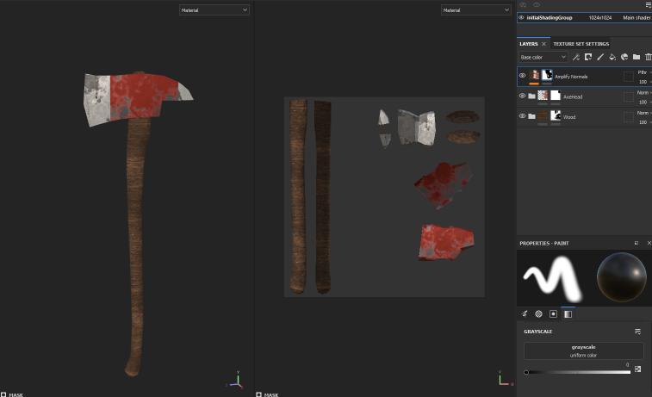Image resolution: width=652 pixels, height=397 pixels.
Task: Add a fill layer with paint bucket icon
Action: [x=612, y=57]
